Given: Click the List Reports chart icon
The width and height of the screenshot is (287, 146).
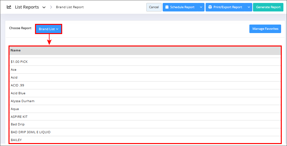Looking at the screenshot, I should (9, 7).
